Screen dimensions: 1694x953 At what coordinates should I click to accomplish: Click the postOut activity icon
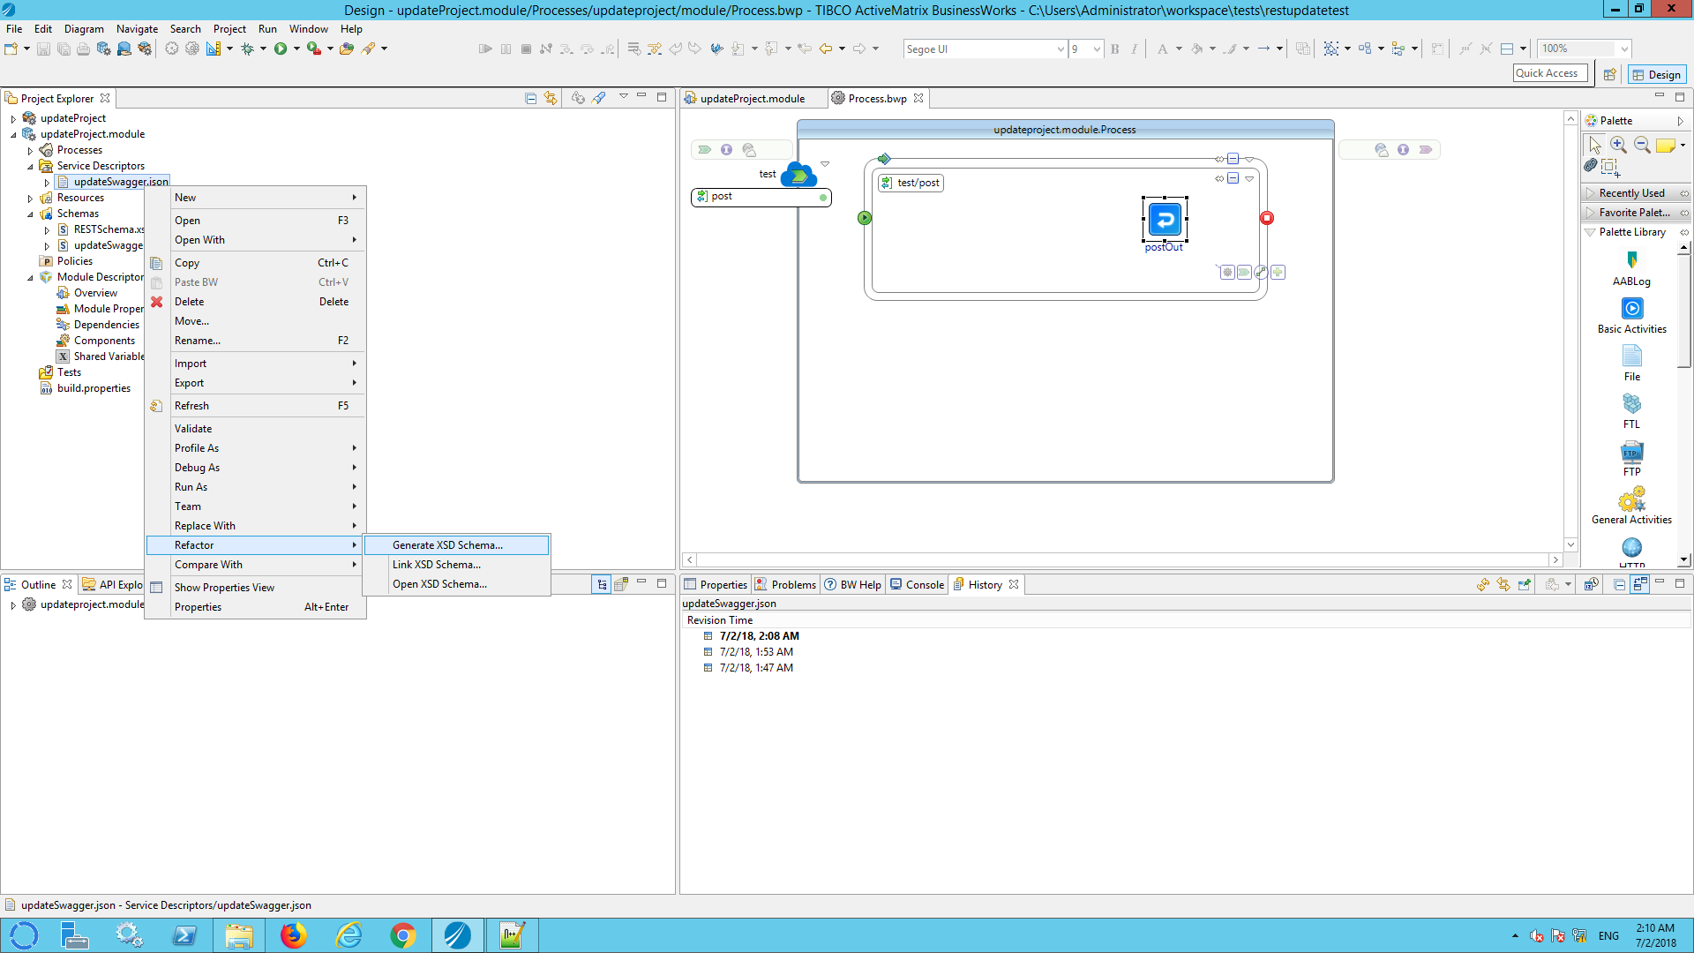(x=1165, y=219)
